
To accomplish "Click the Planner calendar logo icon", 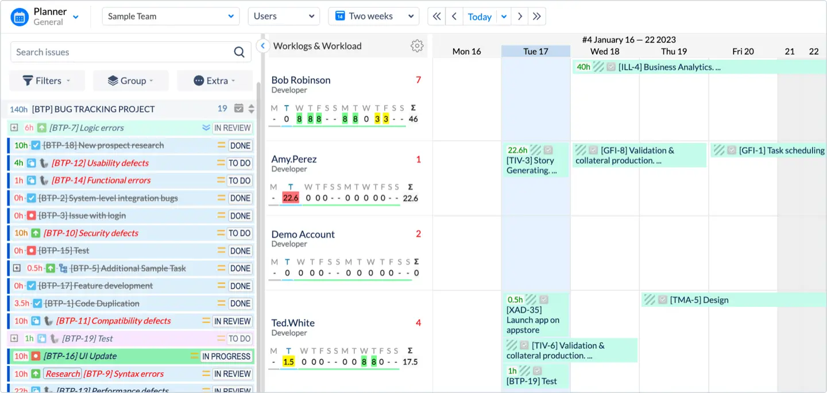I will (20, 17).
